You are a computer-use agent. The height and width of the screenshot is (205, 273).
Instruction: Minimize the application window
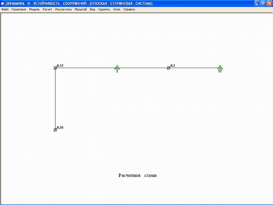click(257, 3)
